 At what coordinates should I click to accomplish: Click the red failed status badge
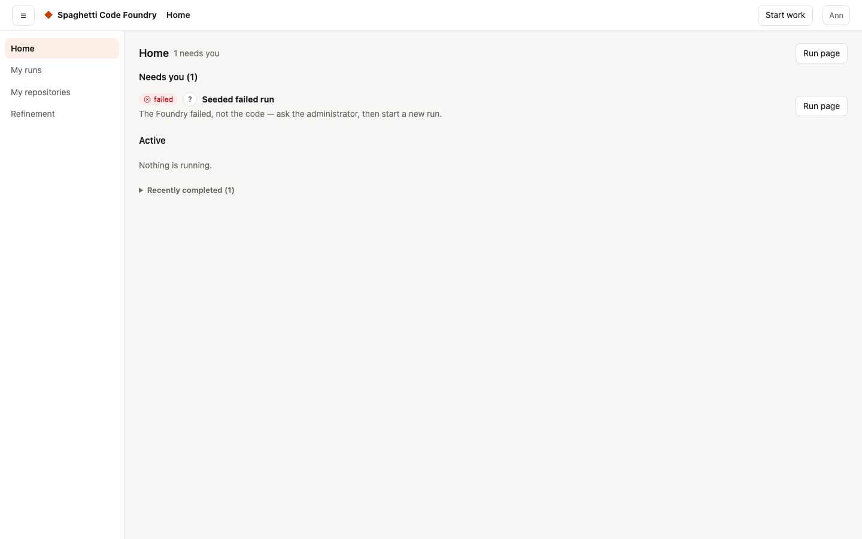[159, 99]
